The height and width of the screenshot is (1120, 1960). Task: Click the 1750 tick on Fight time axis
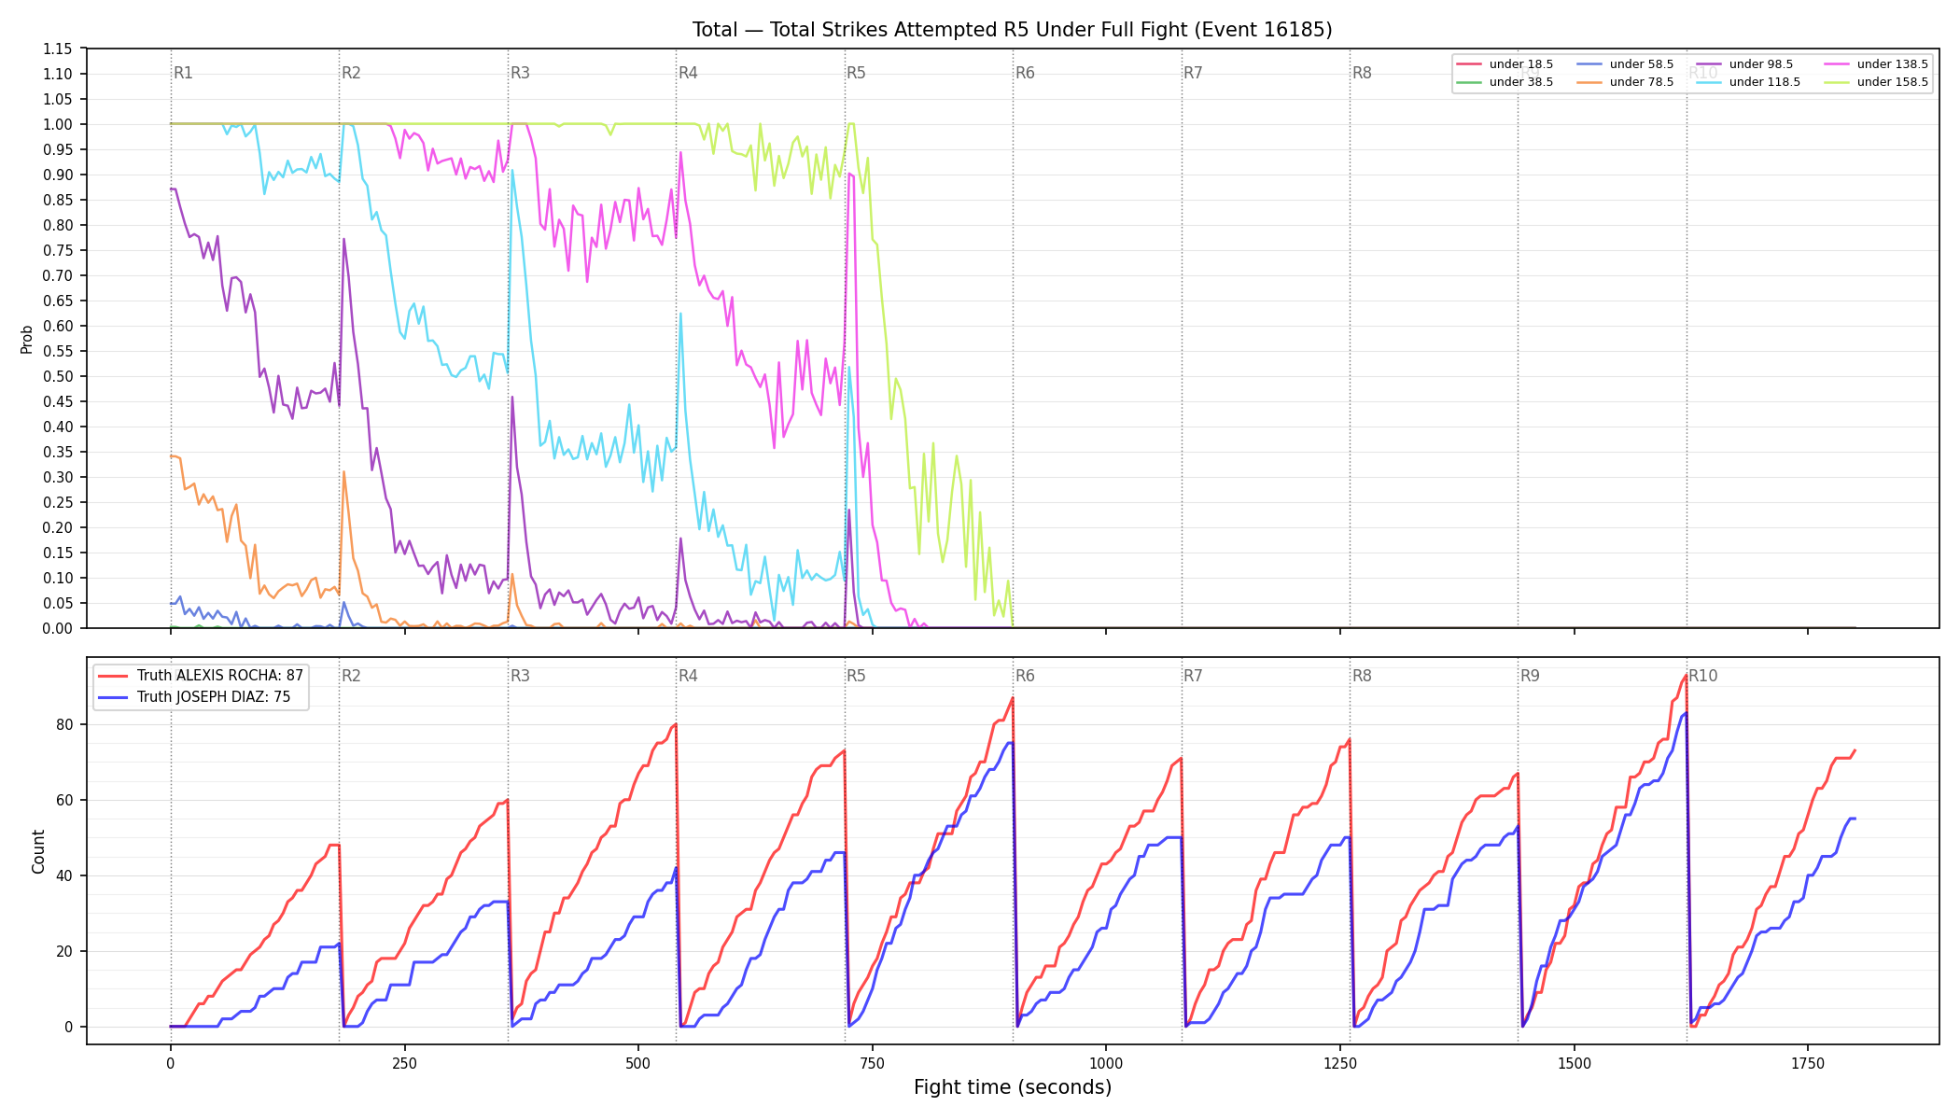coord(1808,1063)
